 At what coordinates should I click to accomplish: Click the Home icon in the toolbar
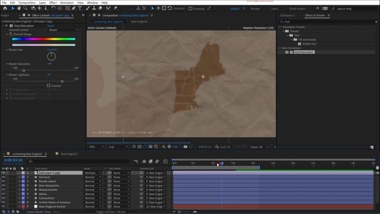tap(5, 8)
